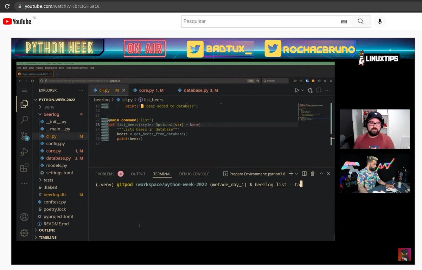Open the Extensions view

24,168
